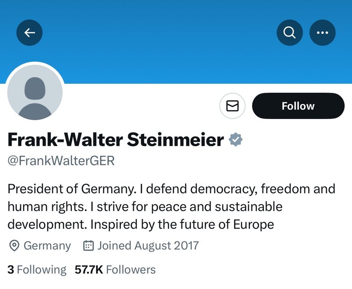The width and height of the screenshot is (352, 289).
Task: Click the Frank-Walter Steinmeier display name
Action: click(116, 140)
